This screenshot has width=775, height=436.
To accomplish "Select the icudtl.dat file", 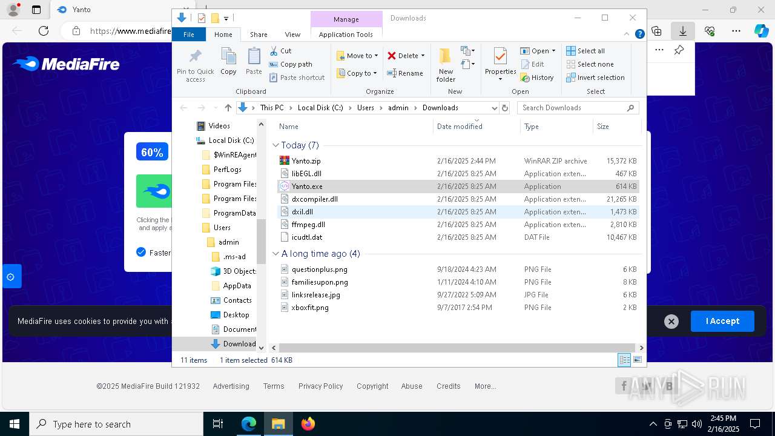I will coord(458,237).
